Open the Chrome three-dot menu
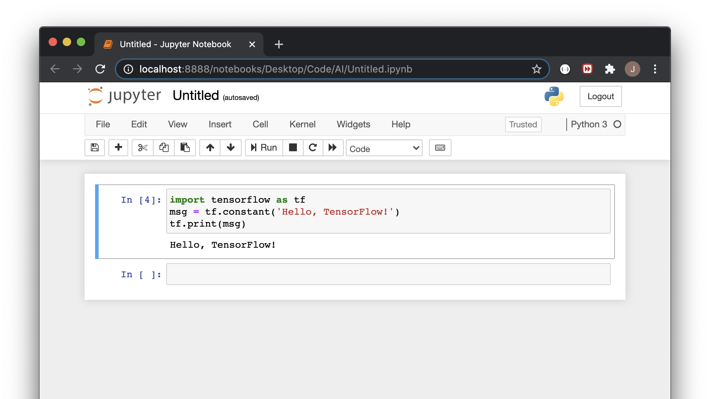Viewport: 710px width, 399px height. tap(655, 69)
